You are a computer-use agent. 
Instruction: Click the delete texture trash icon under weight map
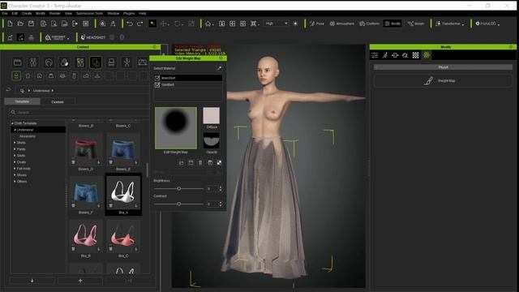click(x=200, y=163)
